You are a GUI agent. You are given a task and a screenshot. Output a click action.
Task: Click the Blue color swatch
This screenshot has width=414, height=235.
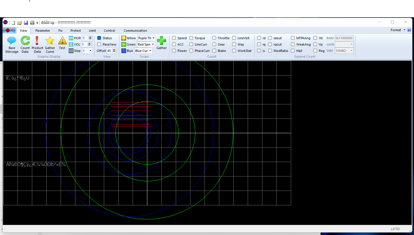pos(124,51)
